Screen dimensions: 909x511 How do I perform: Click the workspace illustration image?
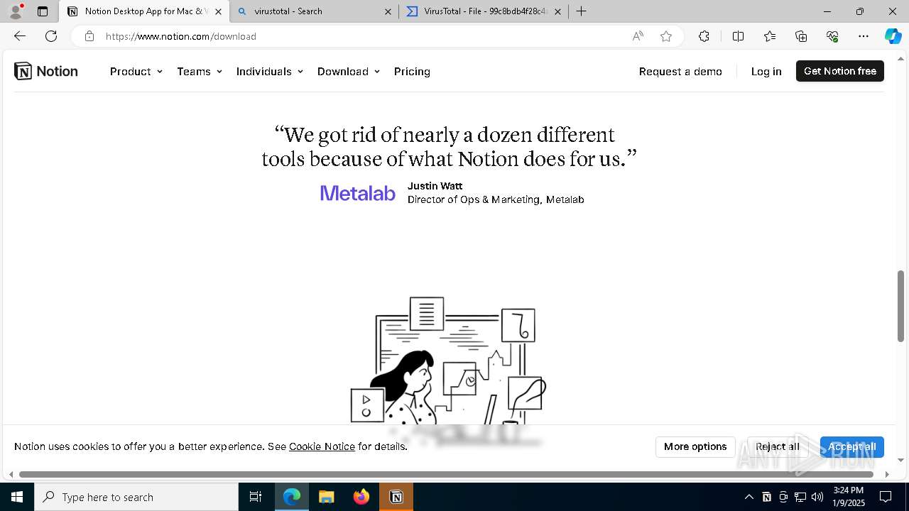pyautogui.click(x=448, y=361)
